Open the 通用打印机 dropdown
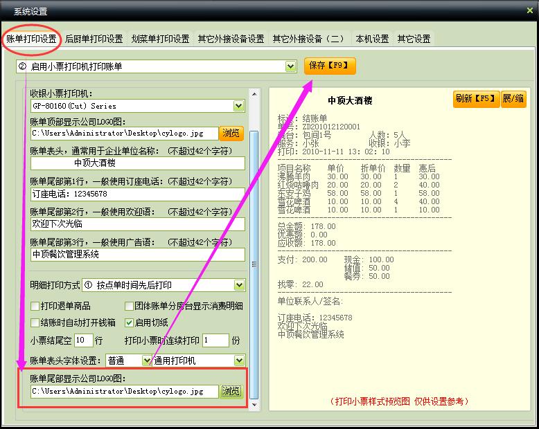Screen dimensions: 539x429 [x=239, y=360]
